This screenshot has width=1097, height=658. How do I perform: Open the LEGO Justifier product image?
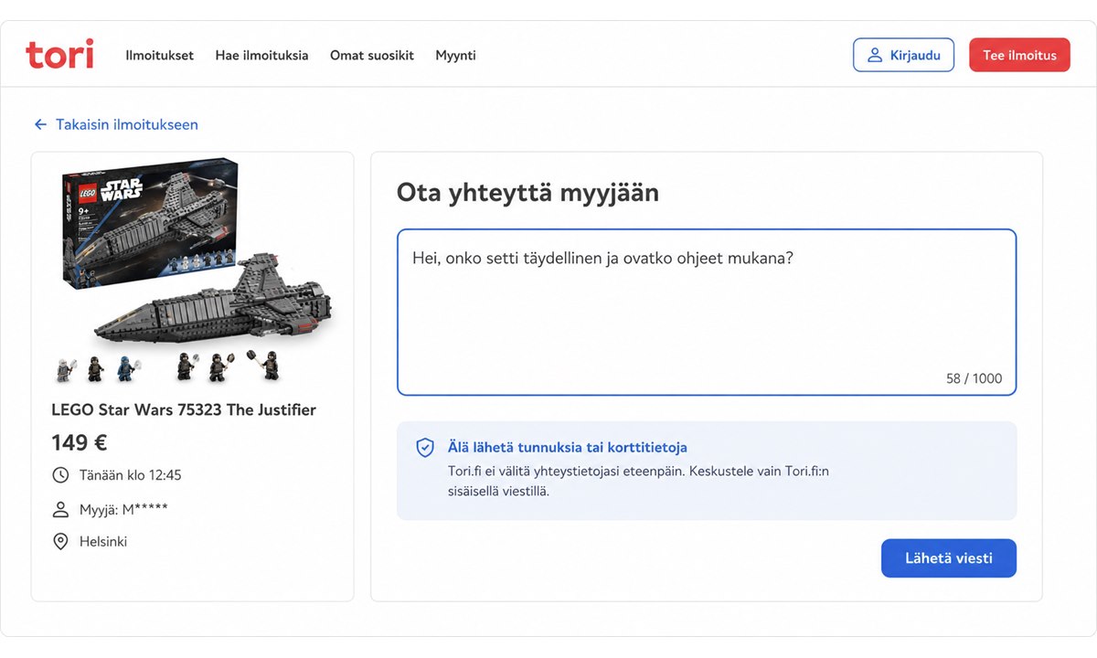194,271
